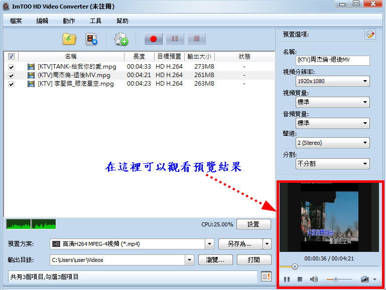This screenshot has width=386, height=290.
Task: Uncheck the (KTV)周杰倫-退後MV.mpg file
Action: pos(11,75)
